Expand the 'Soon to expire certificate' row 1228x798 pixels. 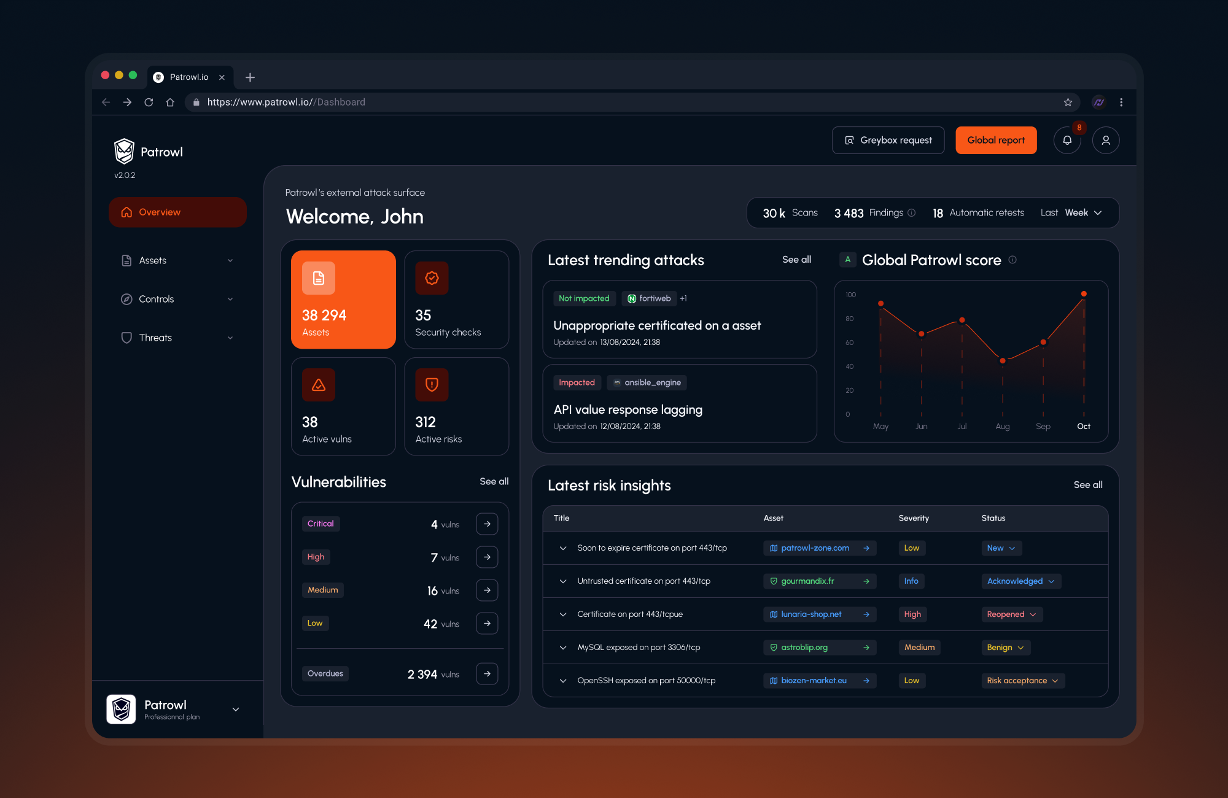563,548
